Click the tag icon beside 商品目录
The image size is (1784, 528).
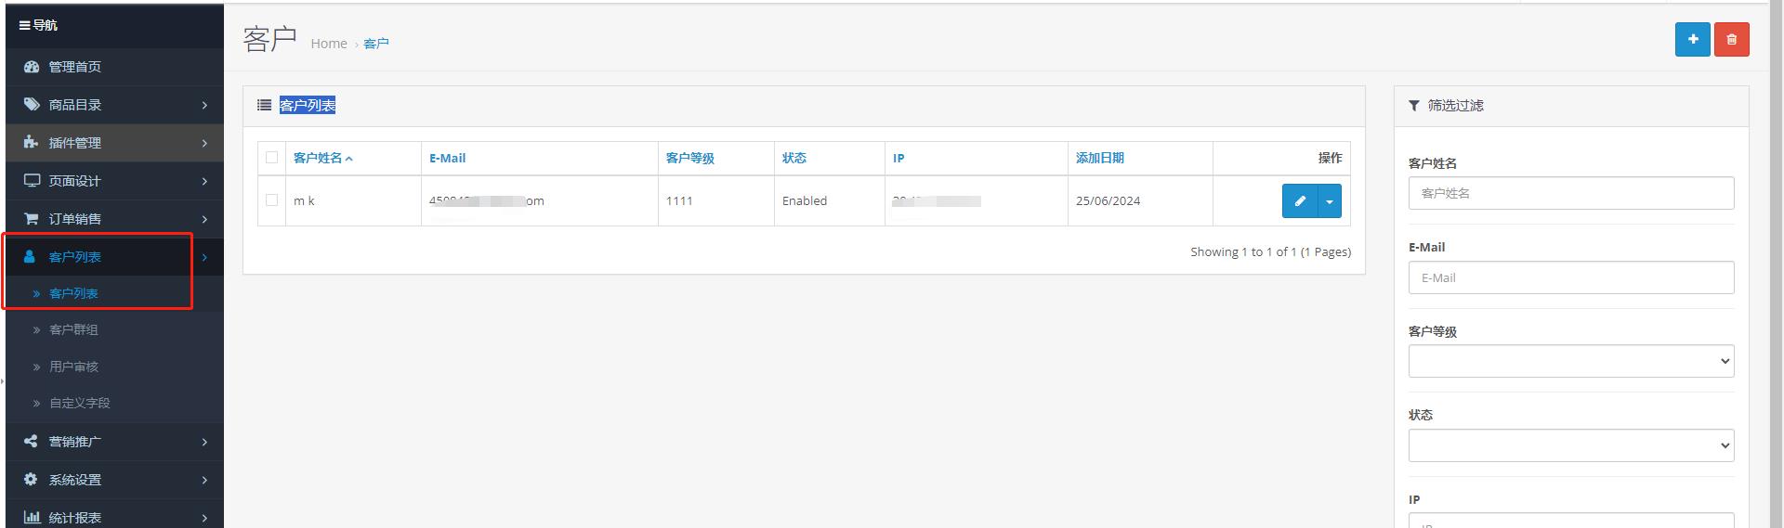(x=32, y=105)
